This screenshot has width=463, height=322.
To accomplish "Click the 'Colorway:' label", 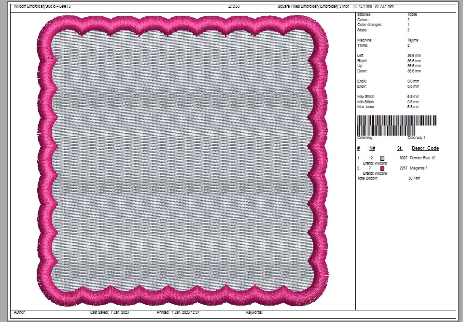I will point(365,138).
